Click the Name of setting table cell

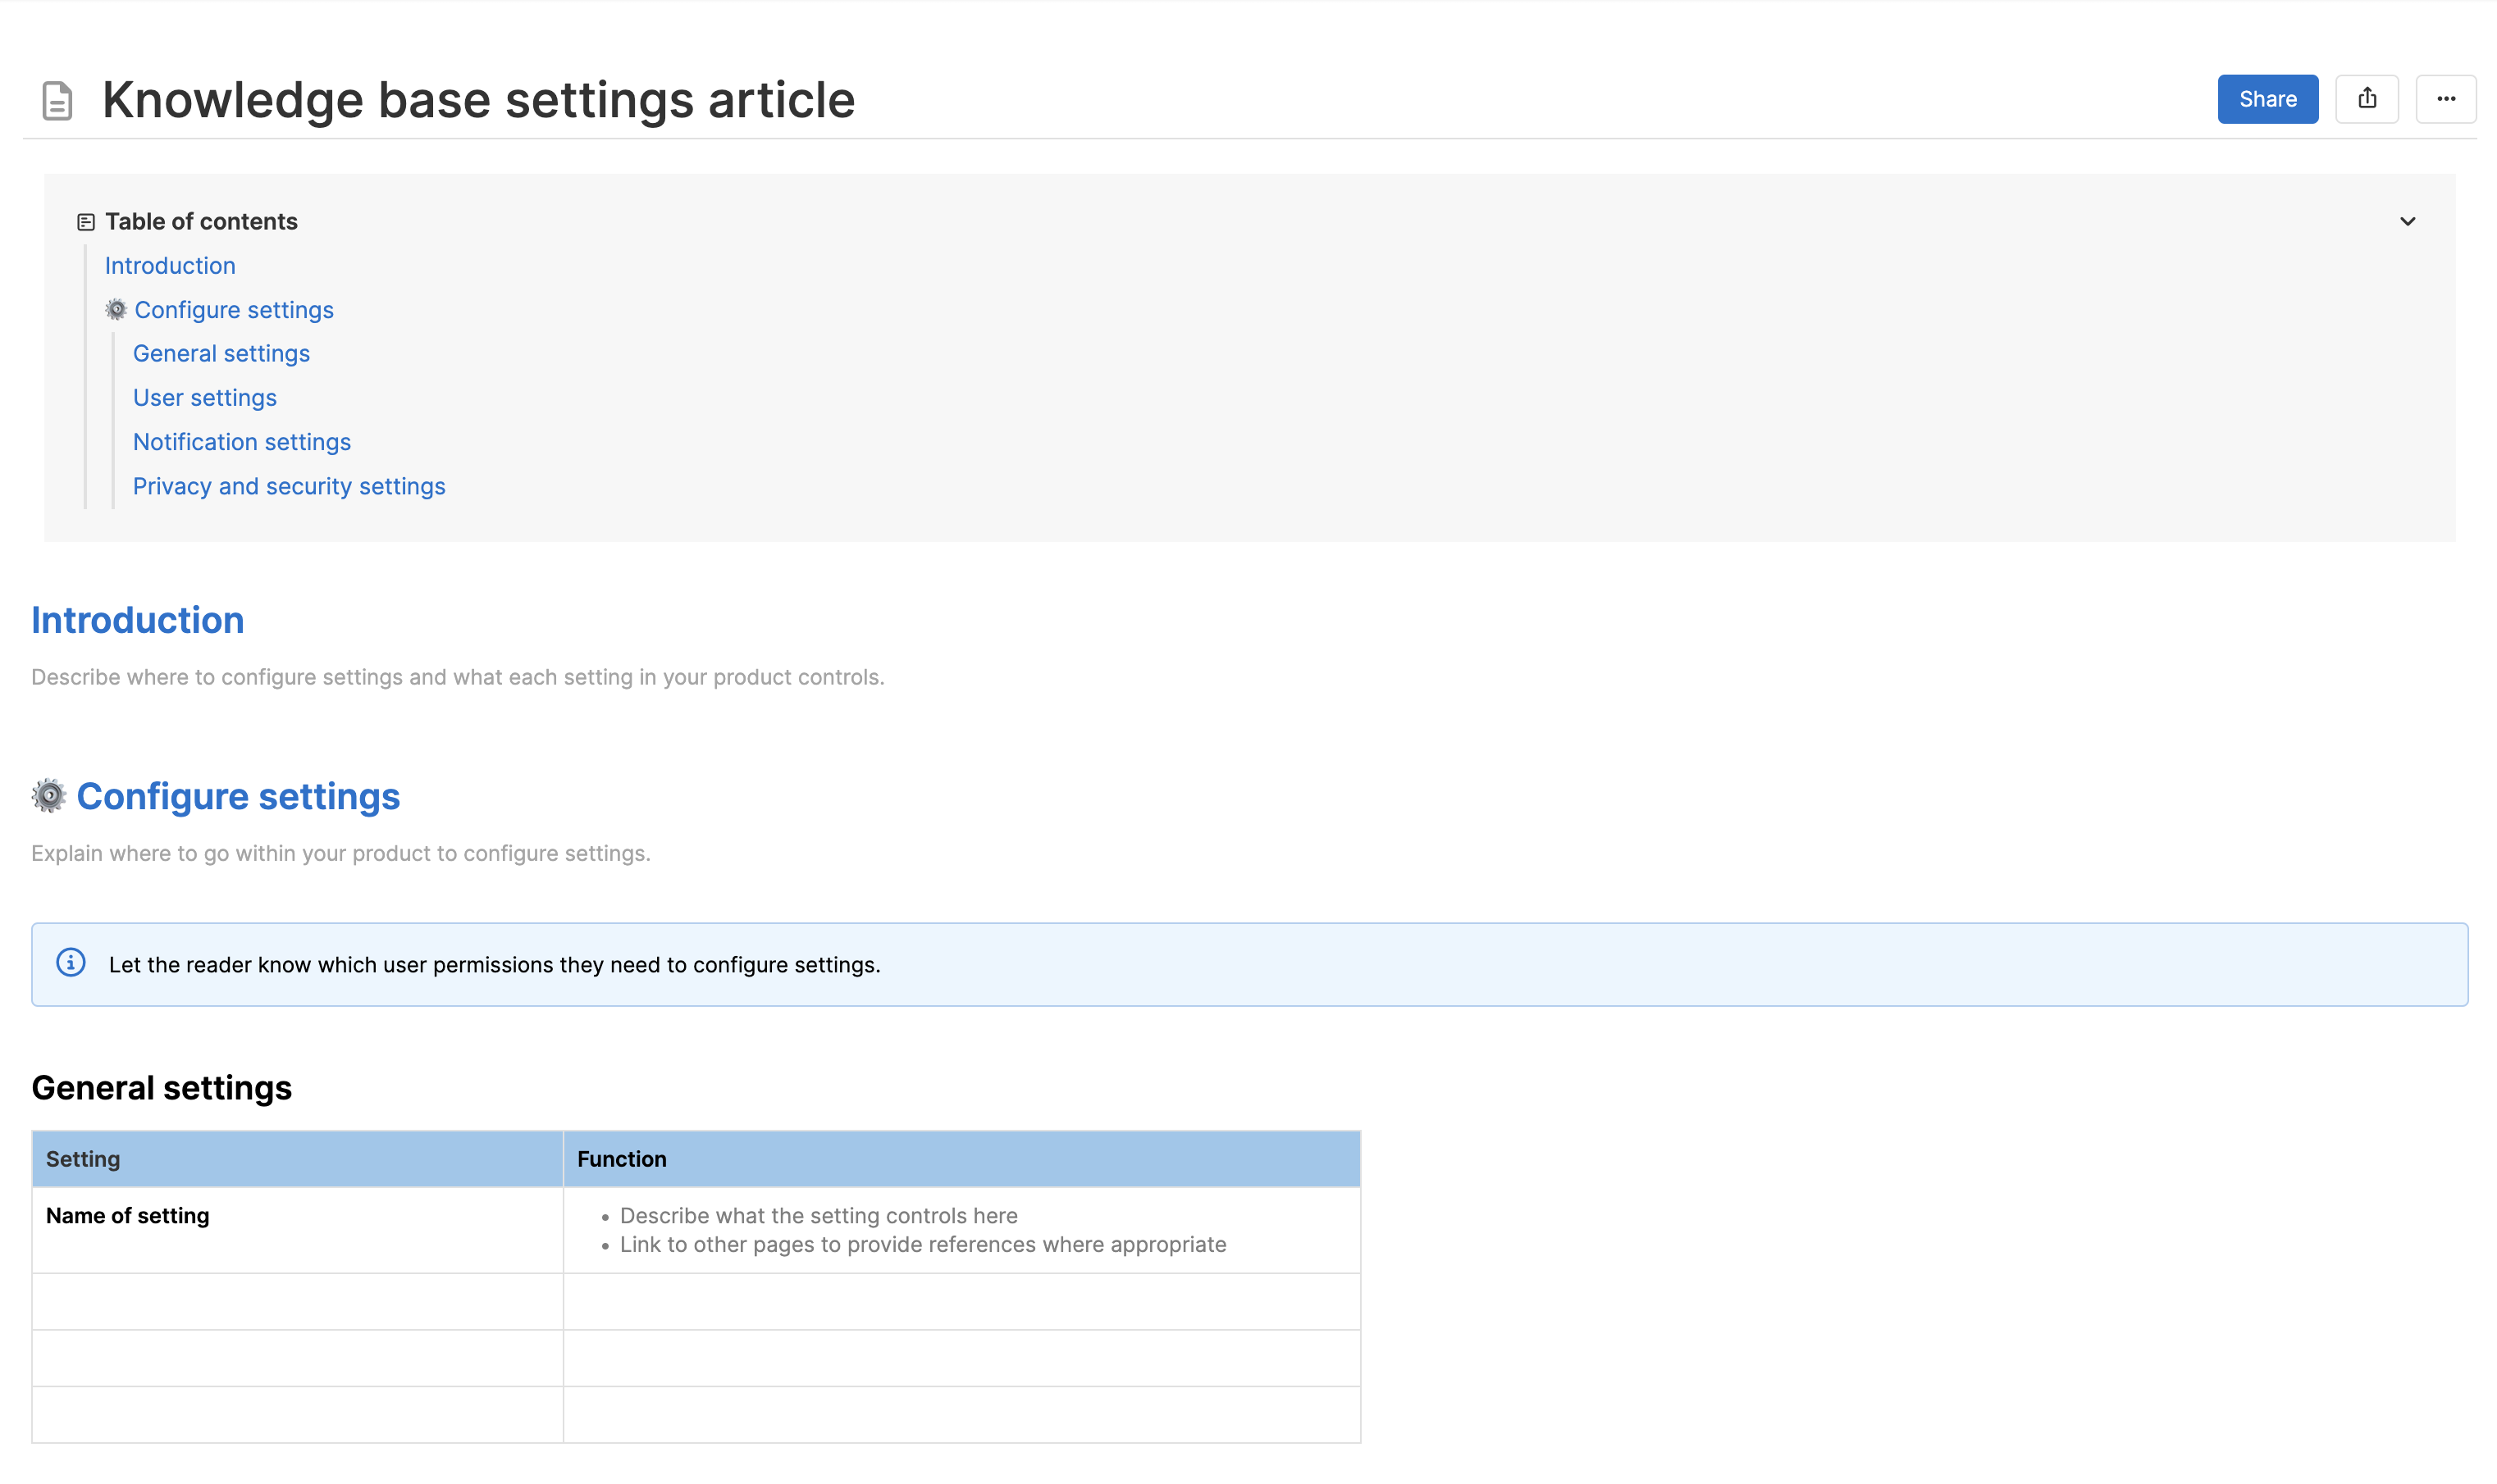click(x=127, y=1215)
